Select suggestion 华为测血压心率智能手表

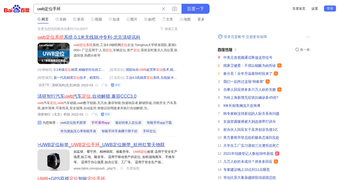78,131
